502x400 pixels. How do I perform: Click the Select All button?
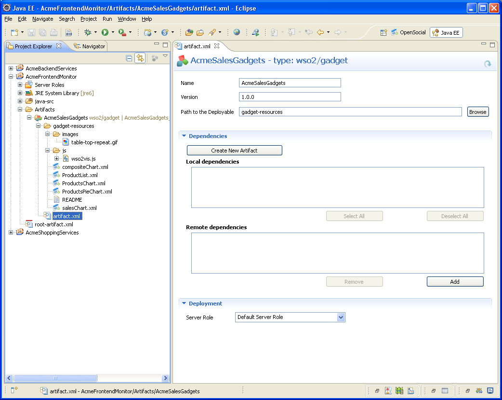pyautogui.click(x=355, y=216)
